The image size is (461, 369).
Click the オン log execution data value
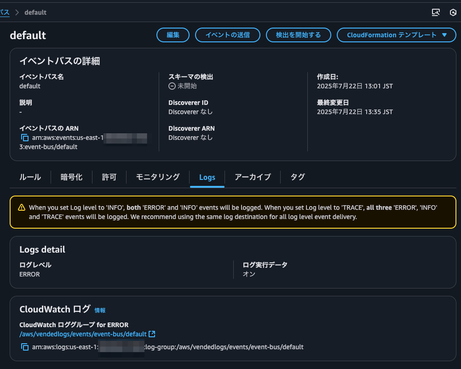(249, 274)
